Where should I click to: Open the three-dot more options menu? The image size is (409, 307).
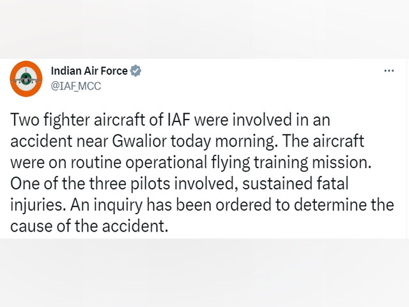[x=389, y=70]
